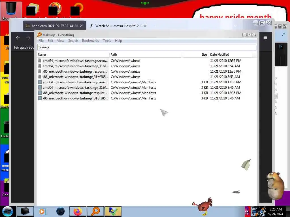
Task: Switch to bandicam 2024-09-27 browser tab
Action: pos(54,26)
